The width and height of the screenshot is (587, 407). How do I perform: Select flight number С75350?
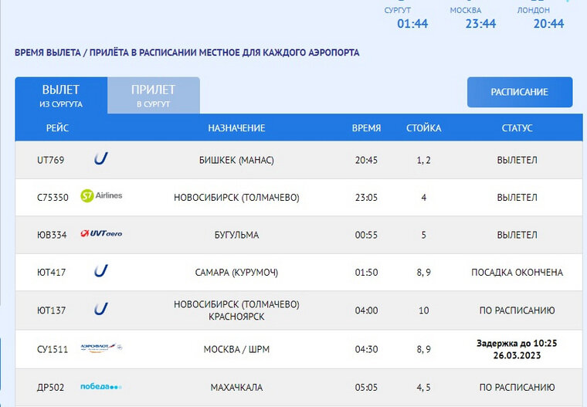pos(53,198)
